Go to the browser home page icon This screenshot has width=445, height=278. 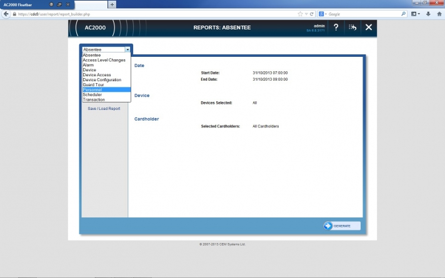(x=439, y=14)
